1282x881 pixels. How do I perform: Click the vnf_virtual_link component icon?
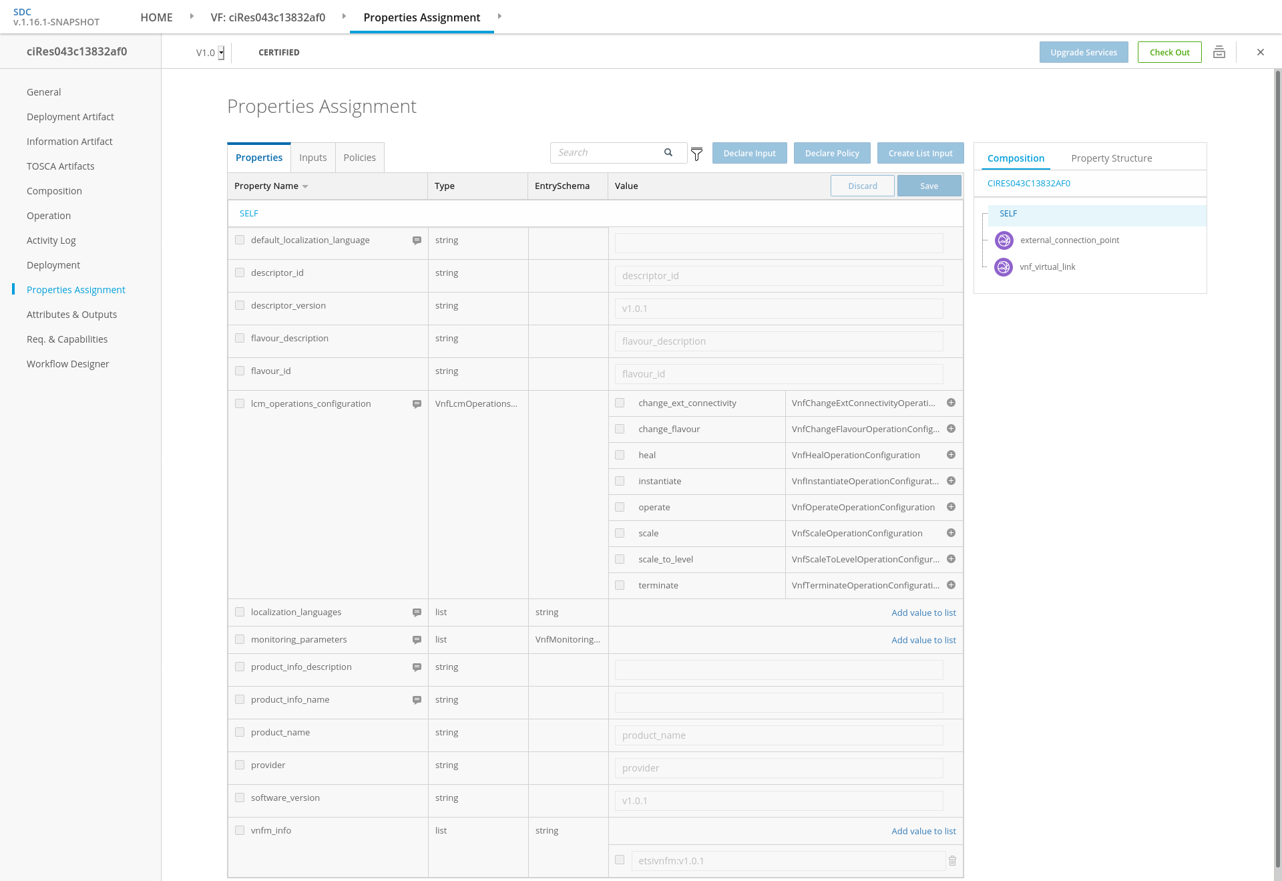pyautogui.click(x=1004, y=267)
